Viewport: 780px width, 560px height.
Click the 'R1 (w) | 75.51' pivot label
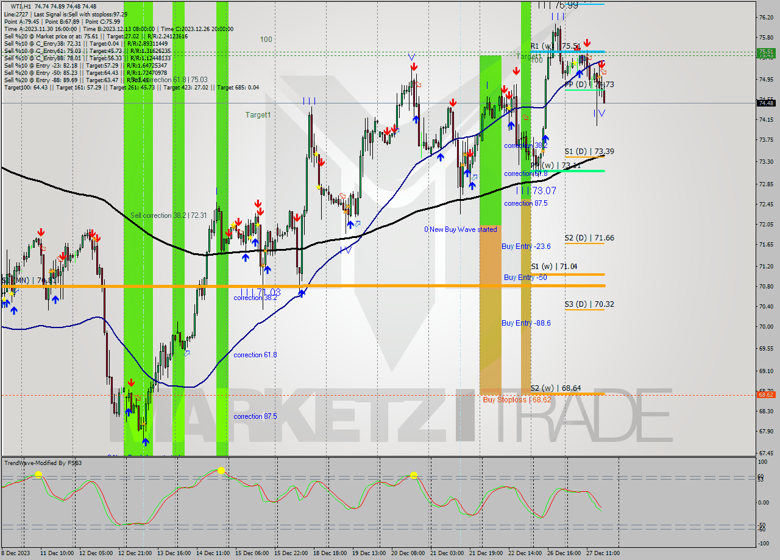coord(555,46)
